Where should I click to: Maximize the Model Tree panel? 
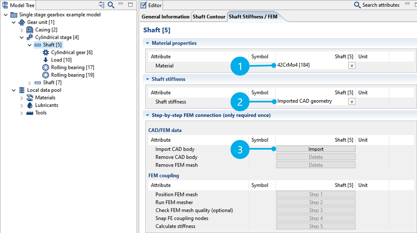(130, 5)
